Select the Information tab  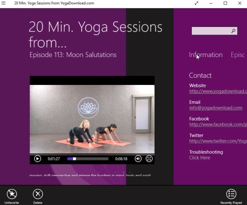pyautogui.click(x=206, y=55)
